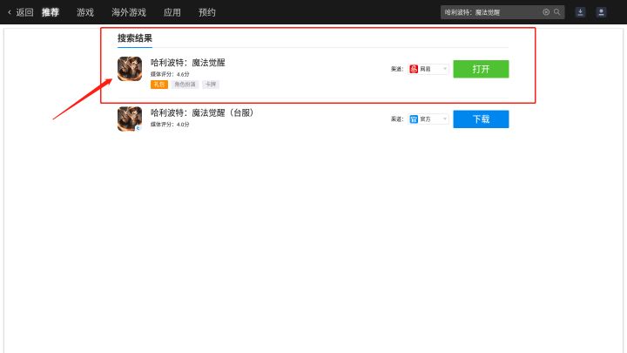Screen dimensions: 627x353
Task: Switch to the 推荐 tab
Action: coord(51,12)
